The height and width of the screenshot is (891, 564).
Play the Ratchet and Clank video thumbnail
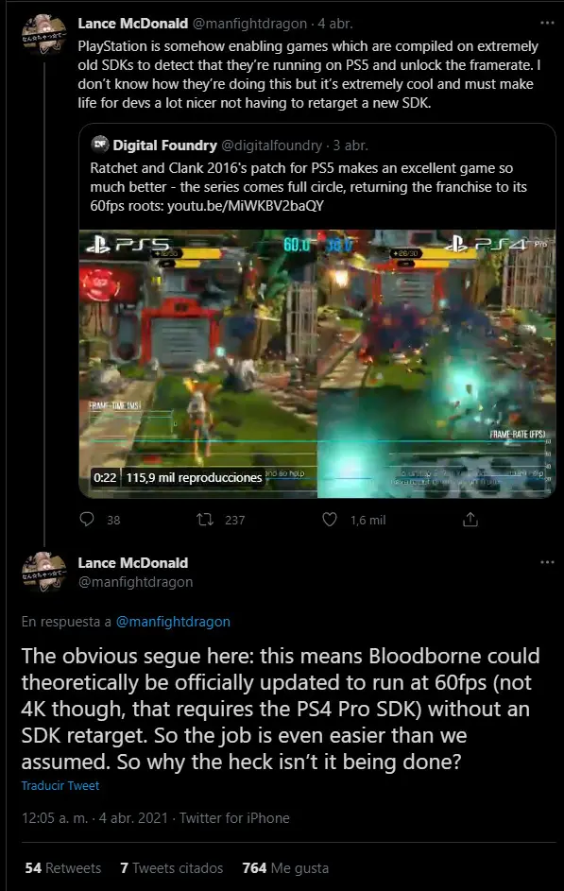coord(316,364)
